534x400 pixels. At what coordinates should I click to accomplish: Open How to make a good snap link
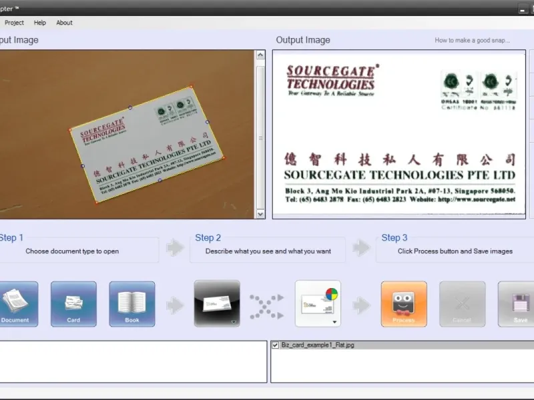click(x=472, y=40)
